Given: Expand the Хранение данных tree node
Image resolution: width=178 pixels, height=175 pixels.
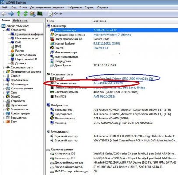Looking at the screenshot, I should [x=4, y=88].
